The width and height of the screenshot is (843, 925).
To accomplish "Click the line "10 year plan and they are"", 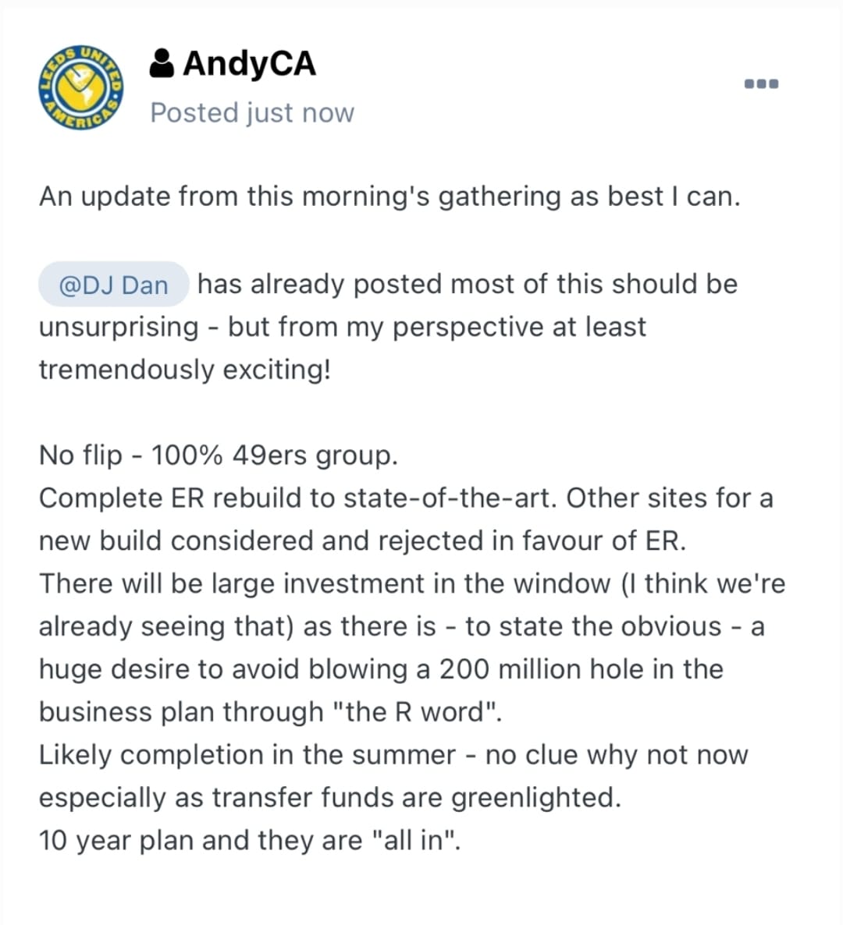I will click(201, 841).
